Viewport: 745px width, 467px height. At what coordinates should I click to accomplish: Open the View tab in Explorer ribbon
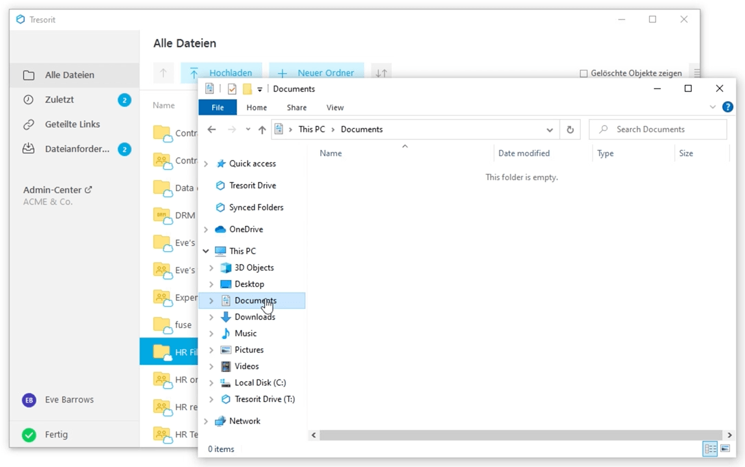[335, 108]
